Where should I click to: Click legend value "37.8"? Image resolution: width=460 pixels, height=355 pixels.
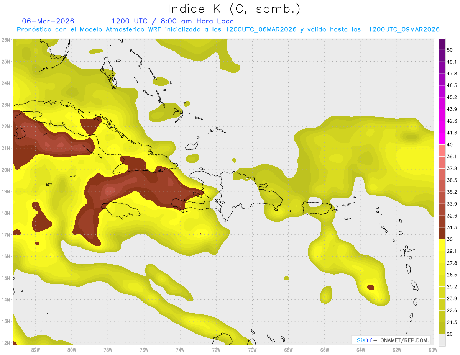(452, 168)
